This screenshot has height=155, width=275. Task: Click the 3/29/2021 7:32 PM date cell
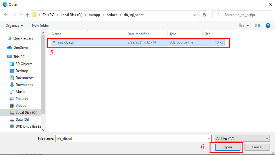(x=142, y=42)
